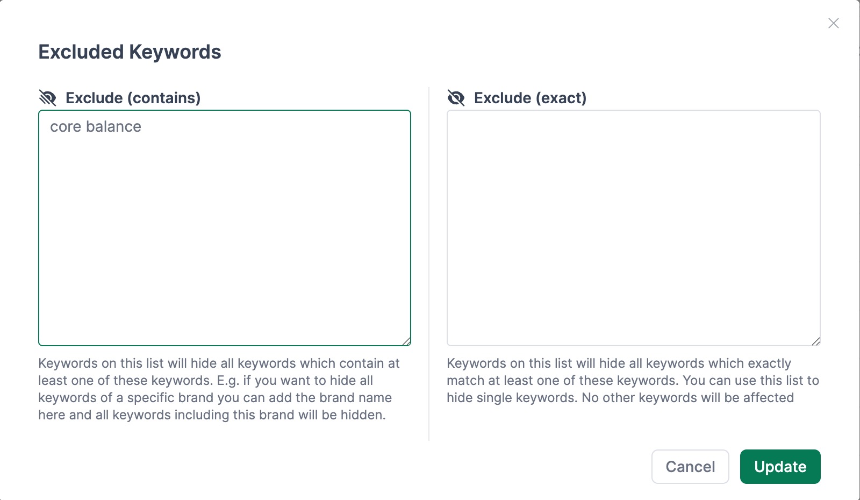The image size is (860, 500).
Task: Click the 'Exclude (contains)' field label
Action: point(133,98)
